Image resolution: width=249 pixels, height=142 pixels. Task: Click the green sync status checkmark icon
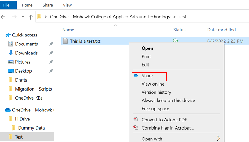[175, 41]
